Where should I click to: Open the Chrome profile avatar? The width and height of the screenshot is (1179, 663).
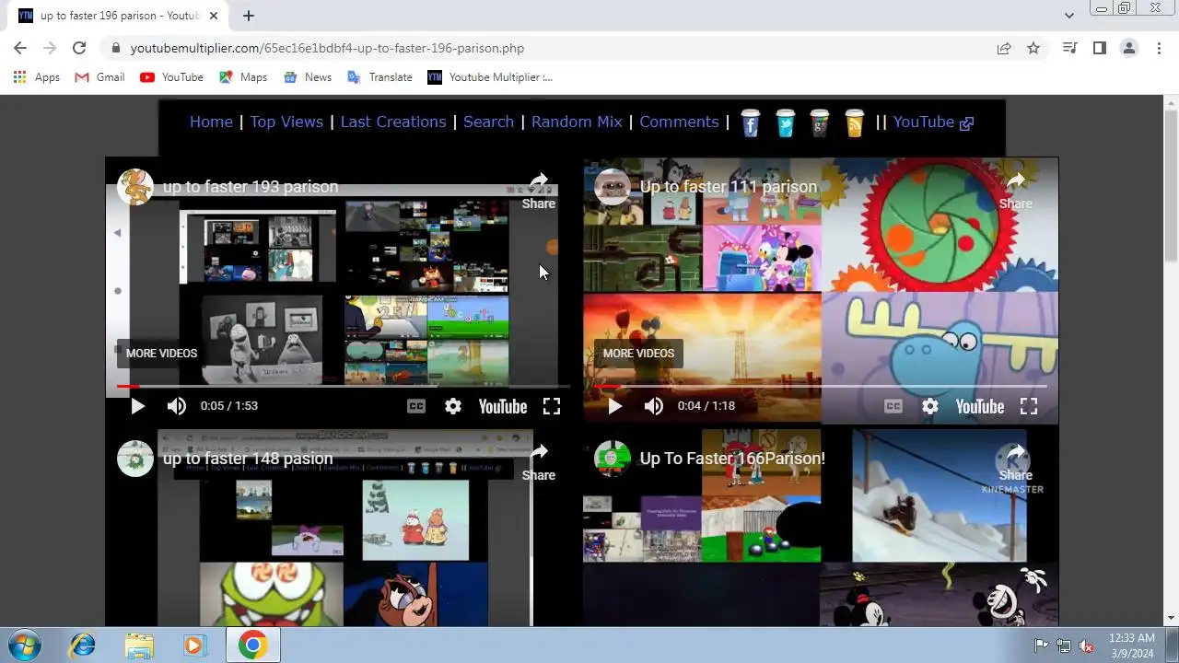(1129, 48)
